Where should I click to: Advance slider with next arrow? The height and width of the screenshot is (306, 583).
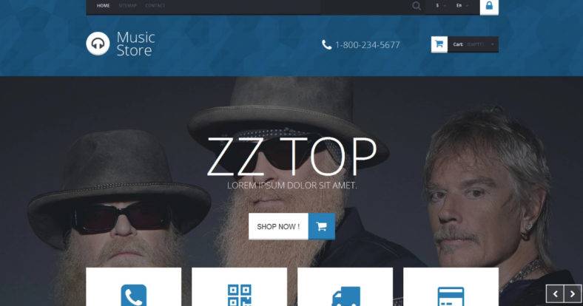[573, 294]
